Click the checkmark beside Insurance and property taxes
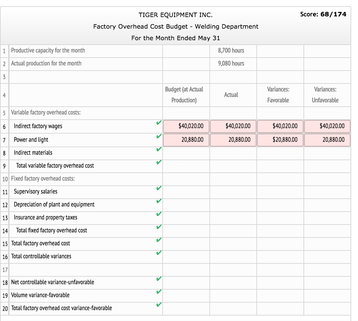The height and width of the screenshot is (321, 358). point(159,214)
